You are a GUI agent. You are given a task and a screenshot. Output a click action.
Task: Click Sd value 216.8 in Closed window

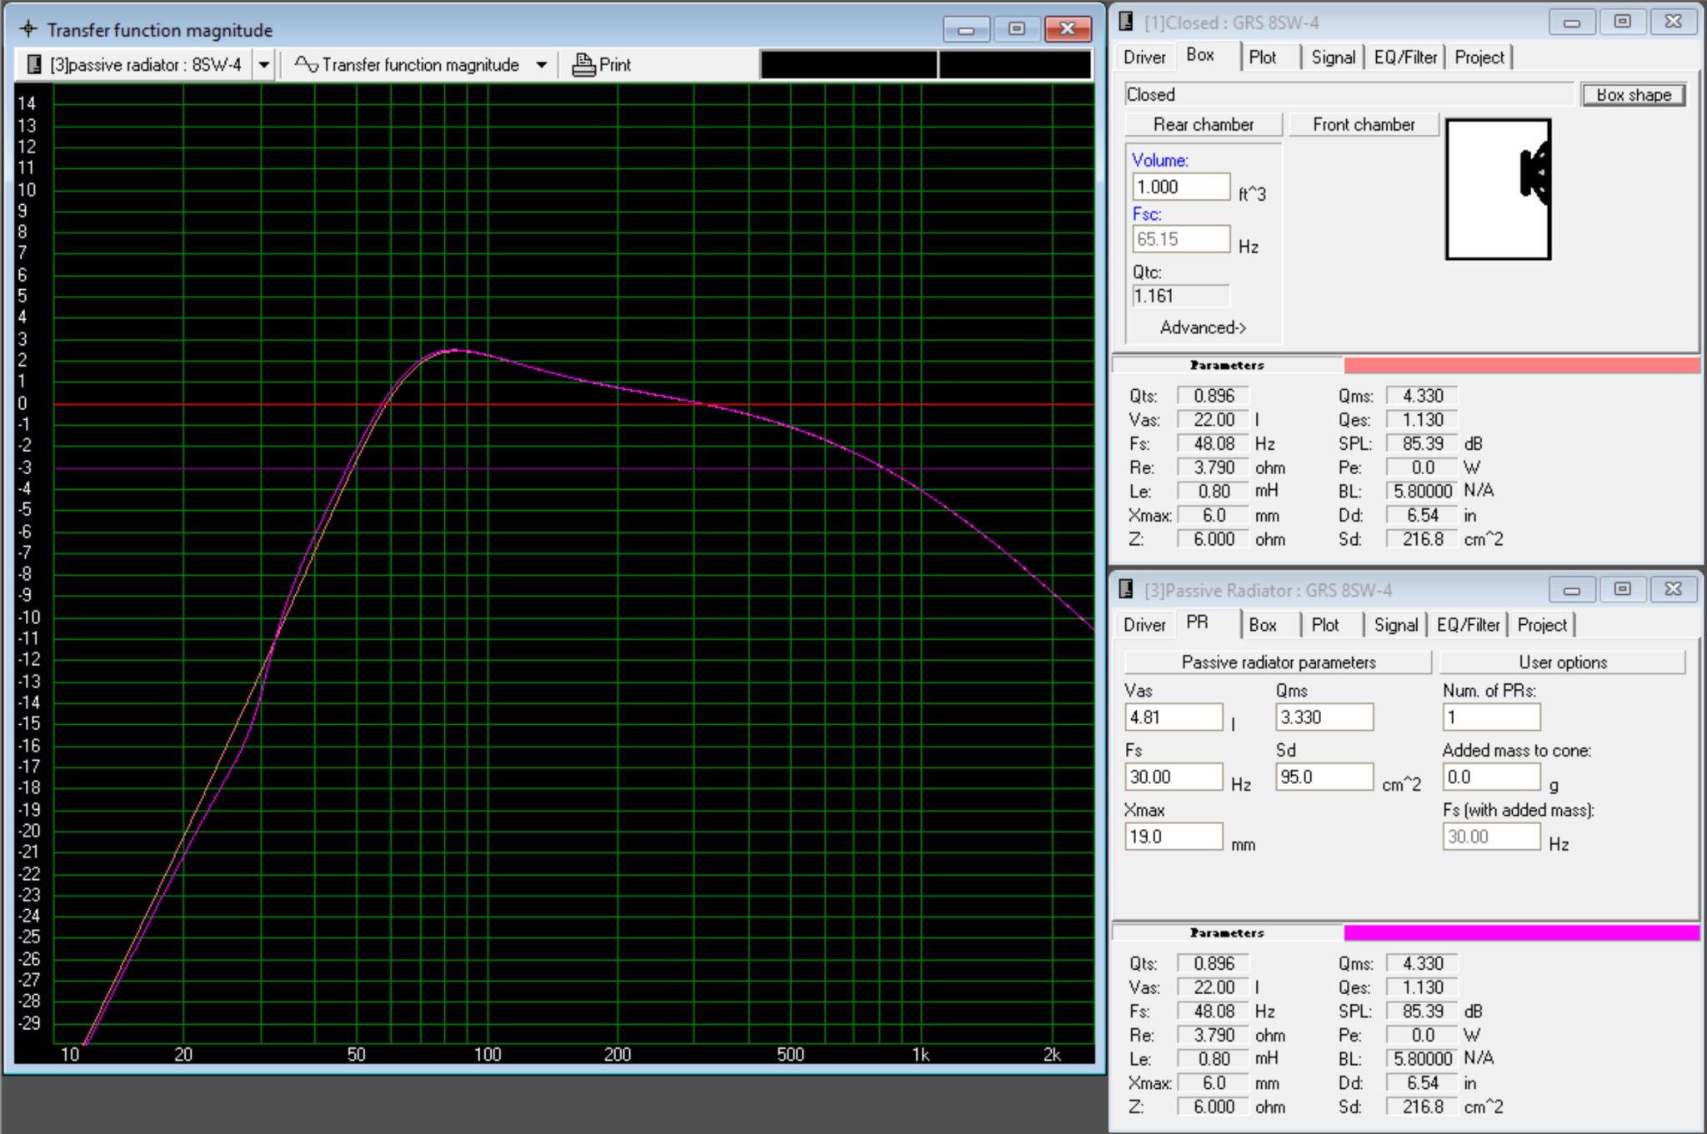1422,539
